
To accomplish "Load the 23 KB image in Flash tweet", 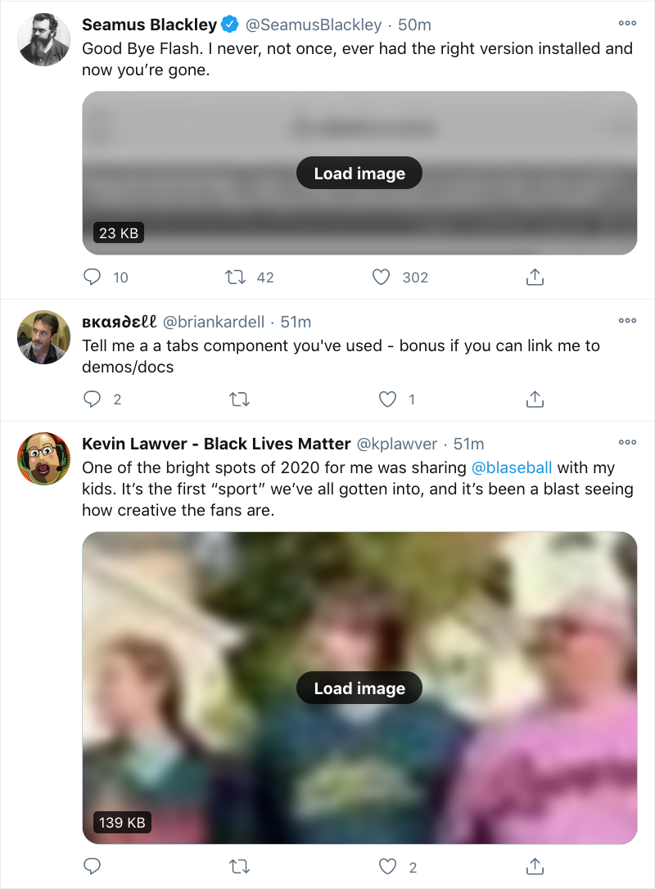I will point(359,173).
